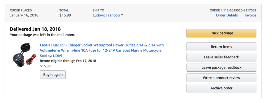Click the Delivered Jan 18, 2018 heading
272x103 pixels.
[35, 29]
